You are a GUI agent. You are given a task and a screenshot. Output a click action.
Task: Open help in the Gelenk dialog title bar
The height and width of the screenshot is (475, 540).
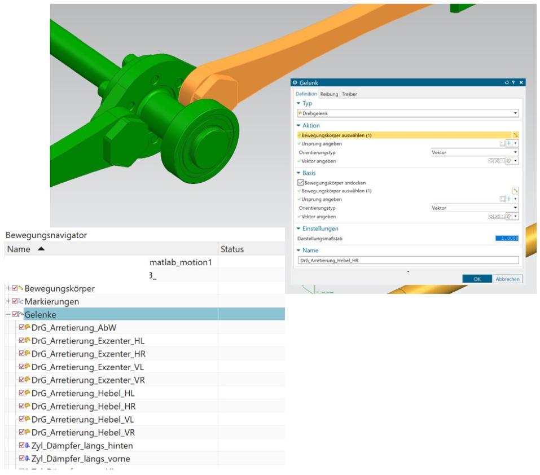click(513, 82)
